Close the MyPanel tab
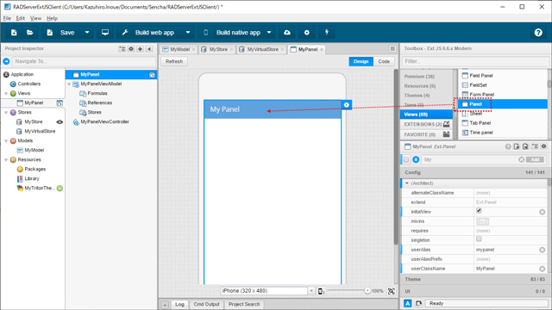552x310 pixels. click(x=322, y=50)
